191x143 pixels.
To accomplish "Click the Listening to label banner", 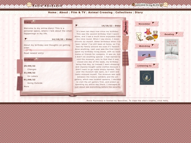I will (147, 66).
